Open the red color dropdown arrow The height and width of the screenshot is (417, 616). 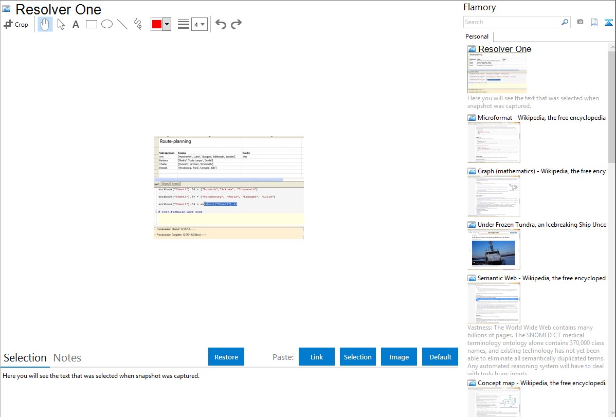(167, 24)
